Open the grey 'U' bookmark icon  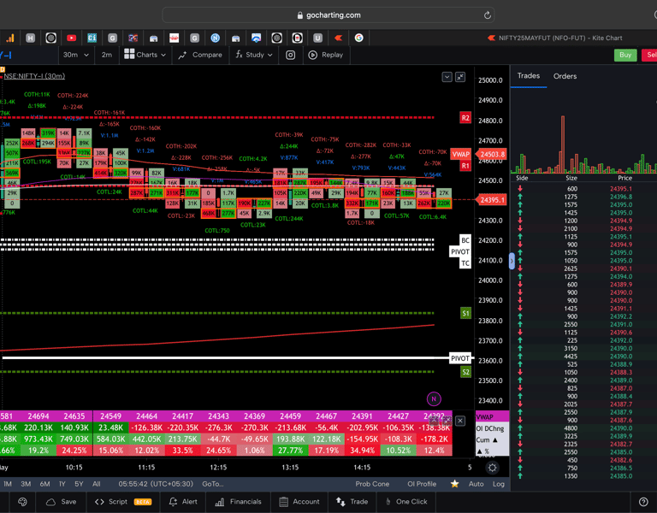point(317,38)
